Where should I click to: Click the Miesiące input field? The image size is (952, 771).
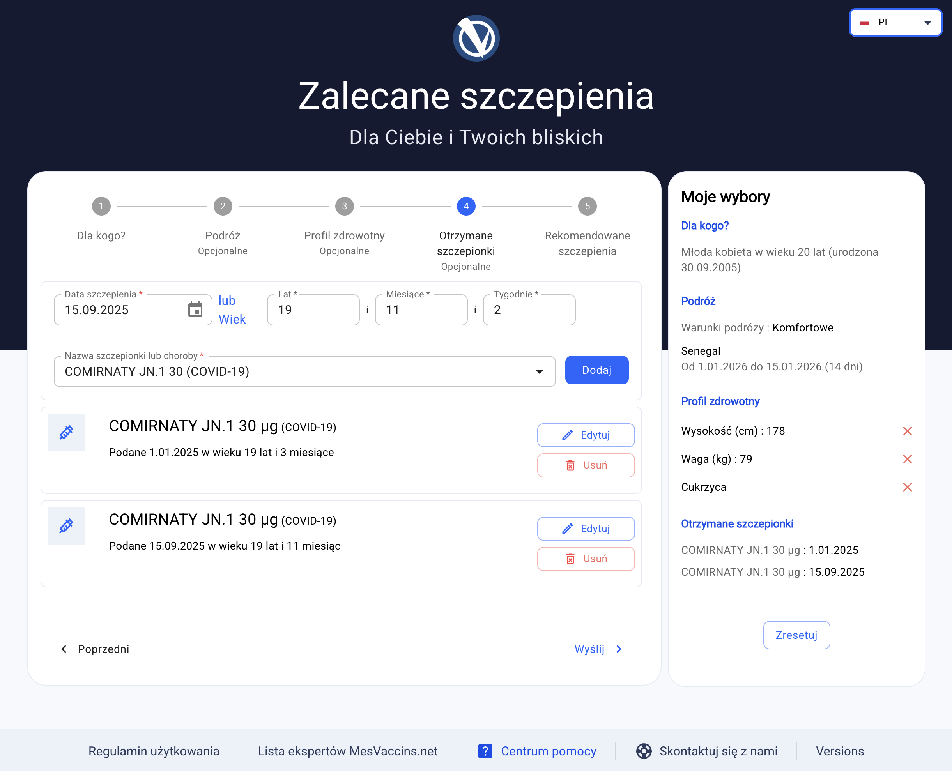[421, 310]
